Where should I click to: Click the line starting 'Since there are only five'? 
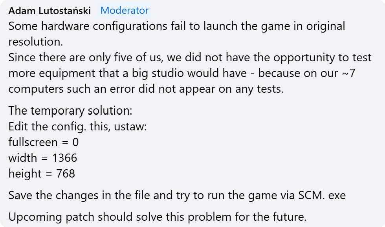tap(190, 58)
